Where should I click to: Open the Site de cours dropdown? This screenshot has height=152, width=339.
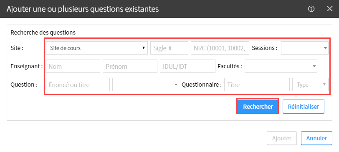pyautogui.click(x=96, y=48)
